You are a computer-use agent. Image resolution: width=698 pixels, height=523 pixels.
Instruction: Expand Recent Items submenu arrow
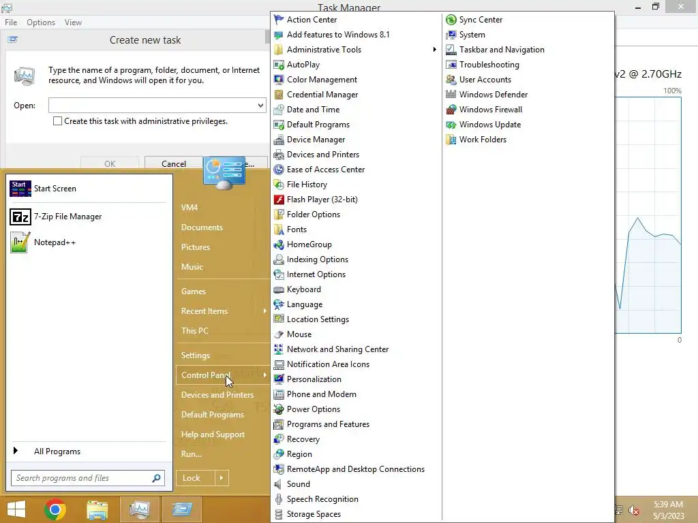tap(264, 311)
